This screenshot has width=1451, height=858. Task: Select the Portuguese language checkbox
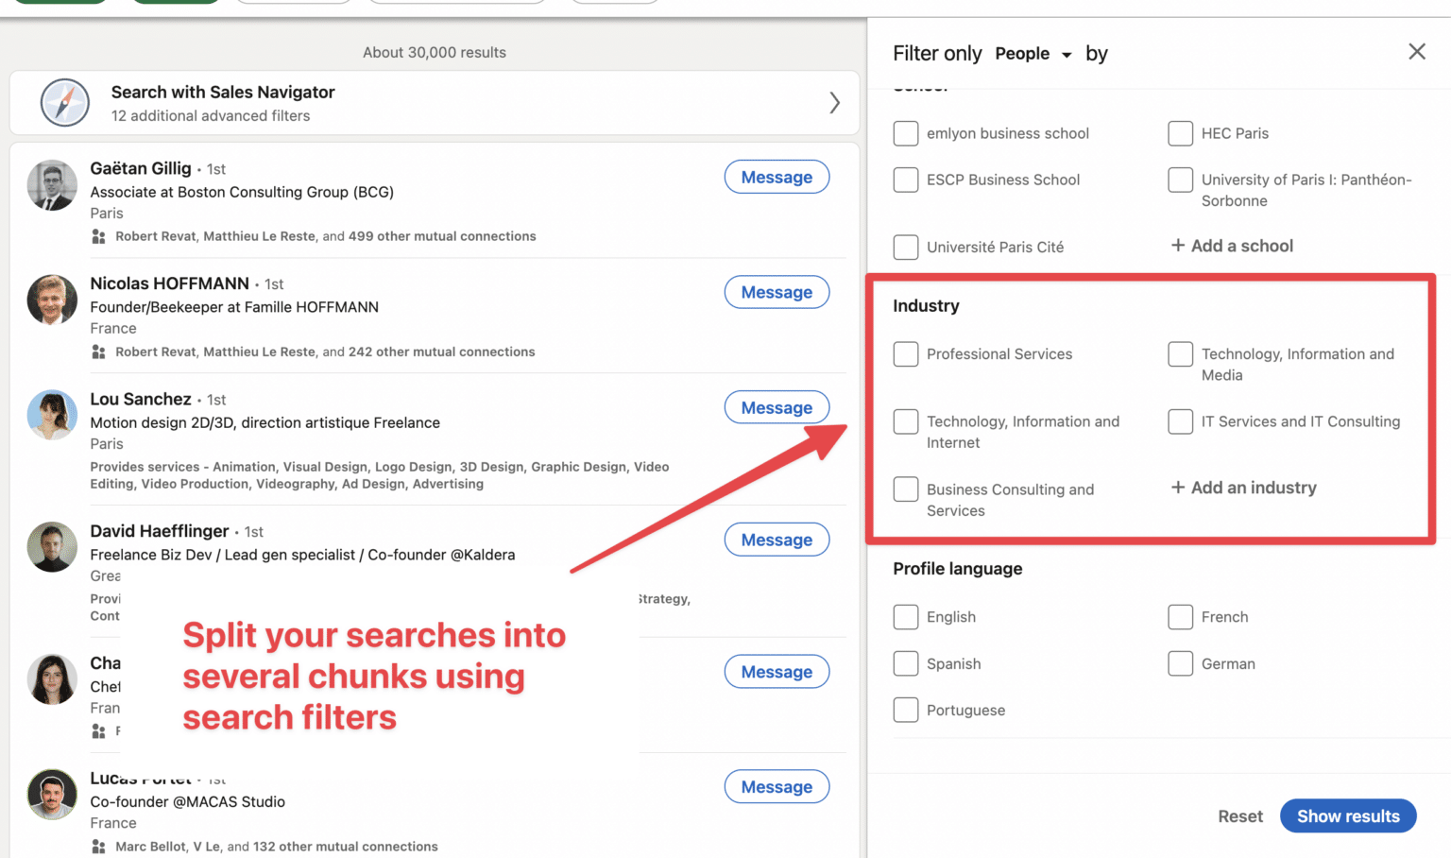click(905, 710)
